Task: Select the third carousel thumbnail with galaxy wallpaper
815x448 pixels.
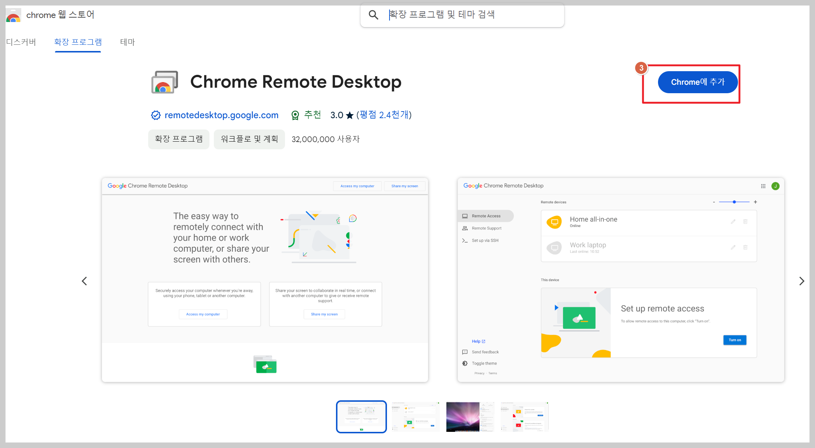Action: coord(470,417)
